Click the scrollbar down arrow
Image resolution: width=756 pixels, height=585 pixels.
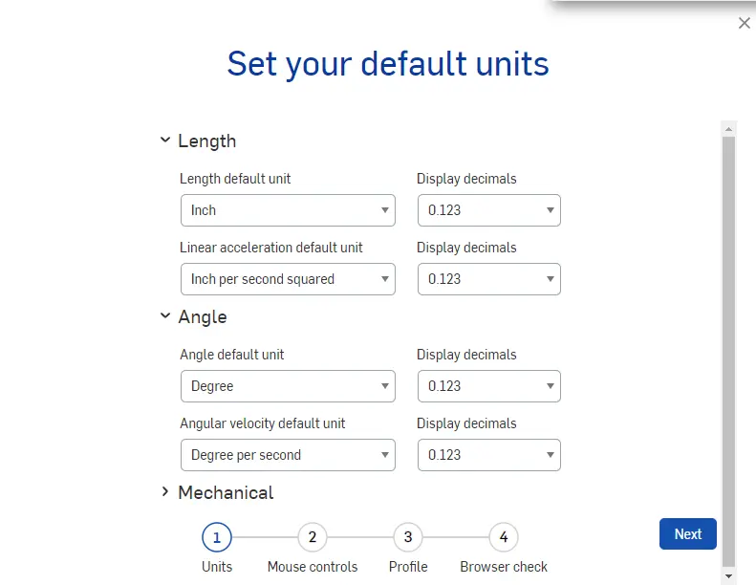[x=728, y=576]
